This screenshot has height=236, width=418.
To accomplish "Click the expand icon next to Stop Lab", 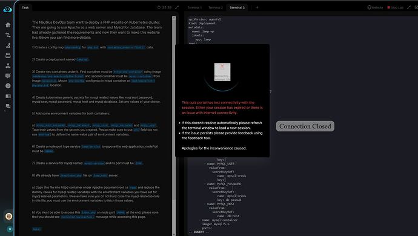I will coord(409,7).
